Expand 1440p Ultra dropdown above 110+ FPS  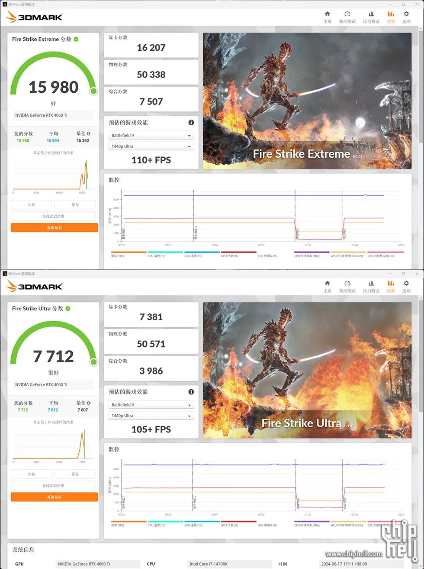(x=151, y=146)
